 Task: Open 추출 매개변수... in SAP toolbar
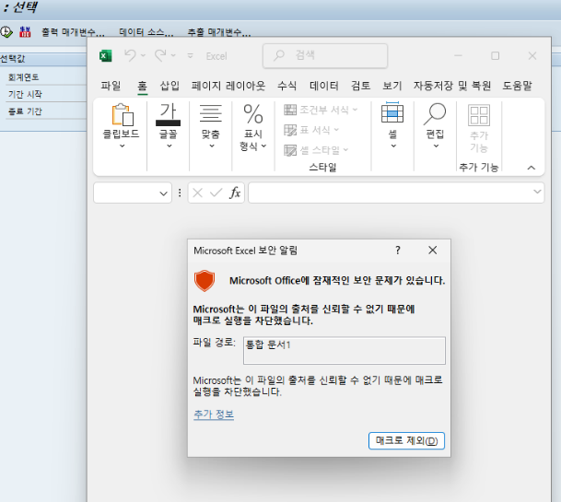(x=219, y=32)
